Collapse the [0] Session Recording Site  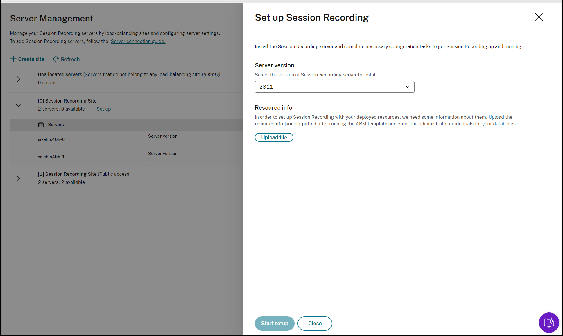tap(18, 105)
